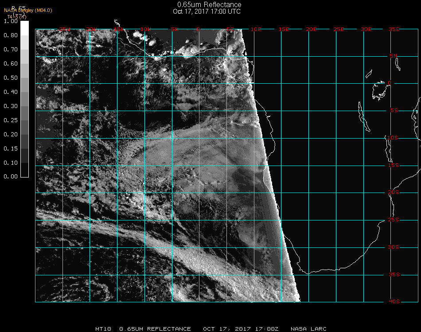The height and width of the screenshot is (332, 421).
Task: Click the 15E longitude label
Action: pyautogui.click(x=284, y=29)
